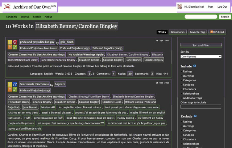Click the M/M category icon on 'Sentiments d'inconnus'

[x=14, y=85]
